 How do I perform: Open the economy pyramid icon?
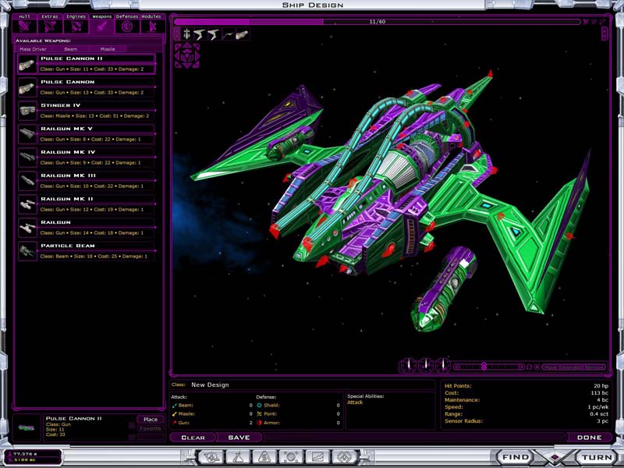pos(264,457)
